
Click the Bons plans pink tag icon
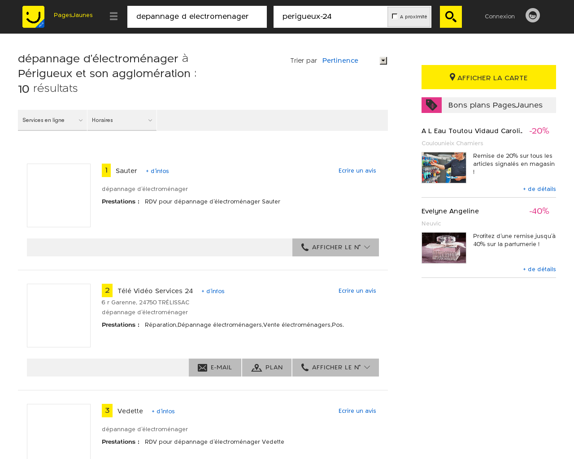(431, 105)
